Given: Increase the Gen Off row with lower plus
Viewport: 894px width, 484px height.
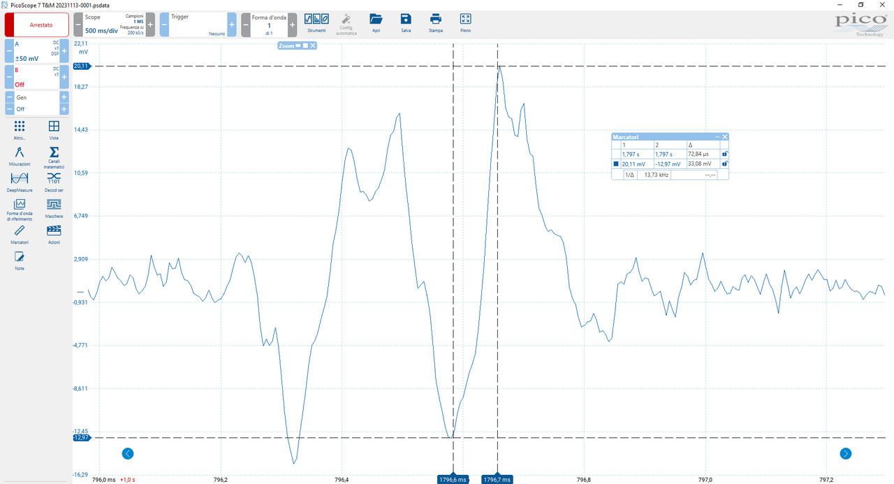Looking at the screenshot, I should [64, 109].
